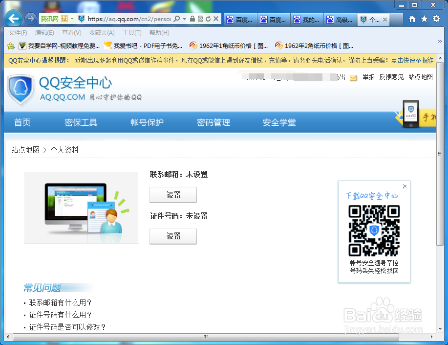448x345 pixels.
Task: Switch to the 高级... tab
Action: pos(341,20)
